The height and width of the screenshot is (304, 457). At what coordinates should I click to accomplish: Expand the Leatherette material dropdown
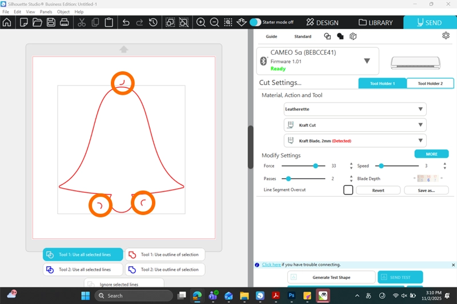point(355,109)
